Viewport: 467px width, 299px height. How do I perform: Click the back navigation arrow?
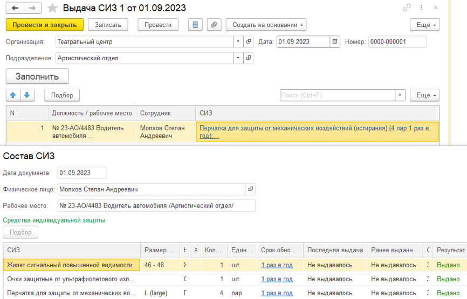(x=15, y=8)
